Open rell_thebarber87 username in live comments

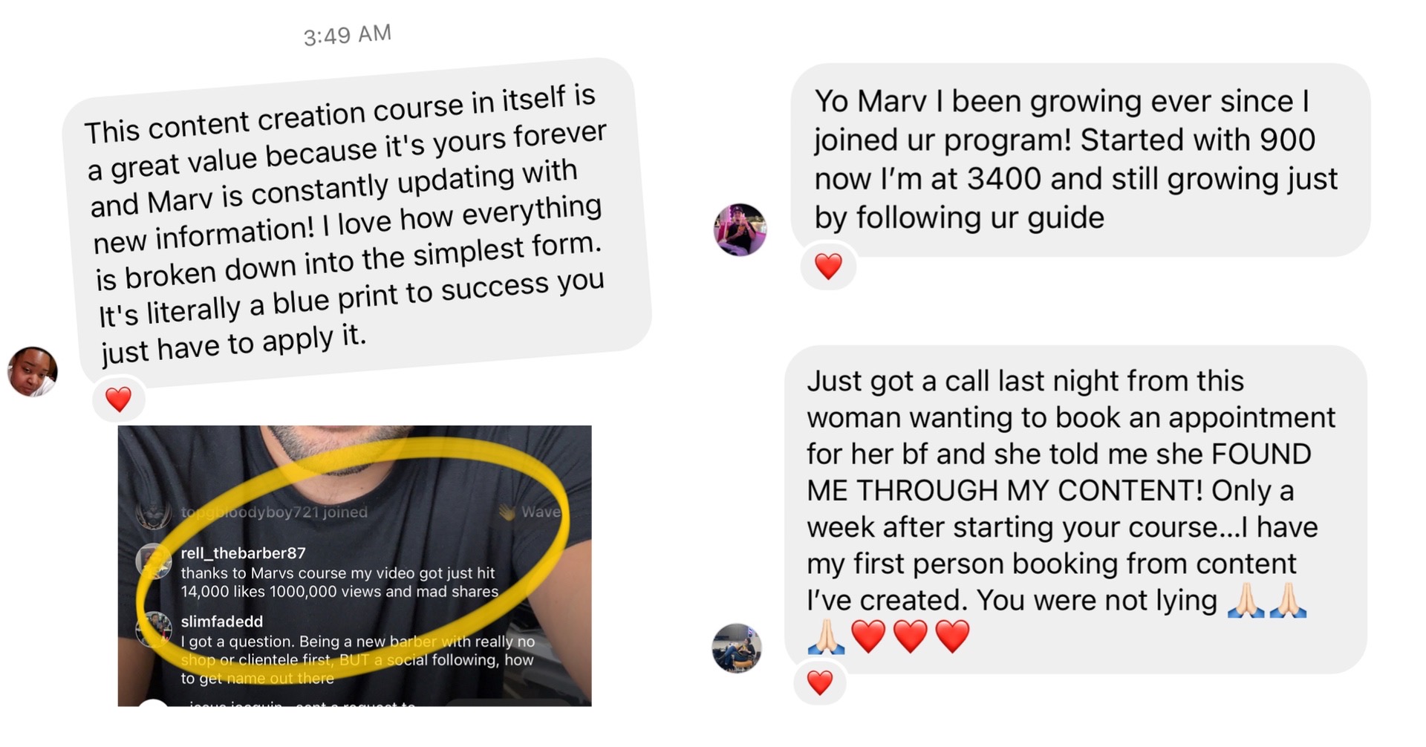243,552
